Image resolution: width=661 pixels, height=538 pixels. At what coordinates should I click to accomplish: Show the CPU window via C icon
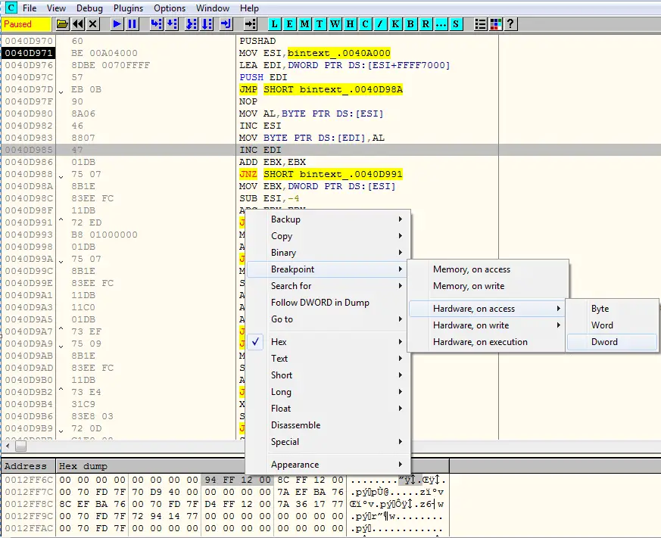coord(366,24)
